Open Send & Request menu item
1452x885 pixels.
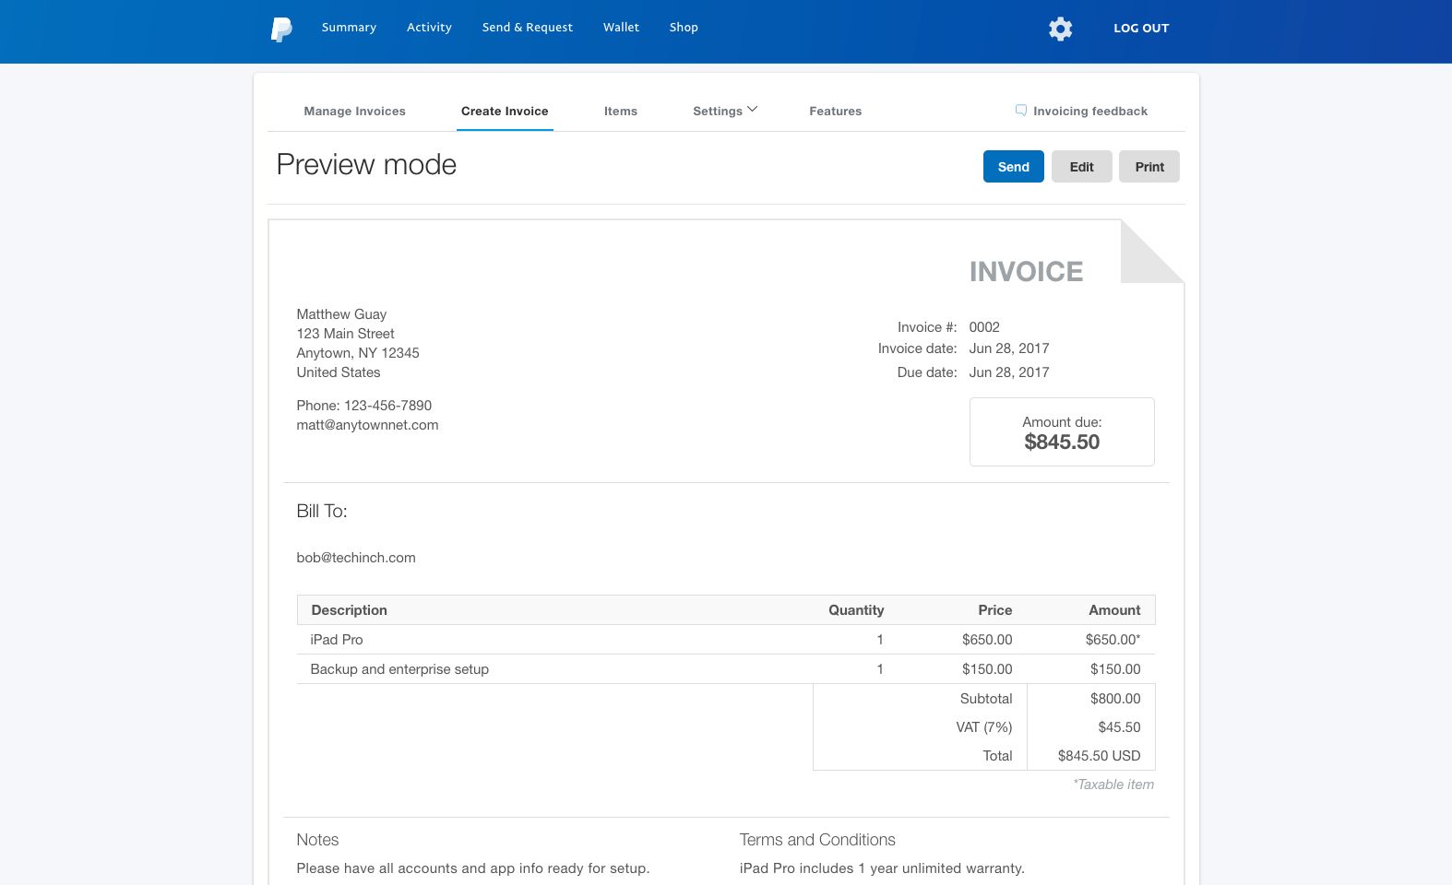(527, 28)
